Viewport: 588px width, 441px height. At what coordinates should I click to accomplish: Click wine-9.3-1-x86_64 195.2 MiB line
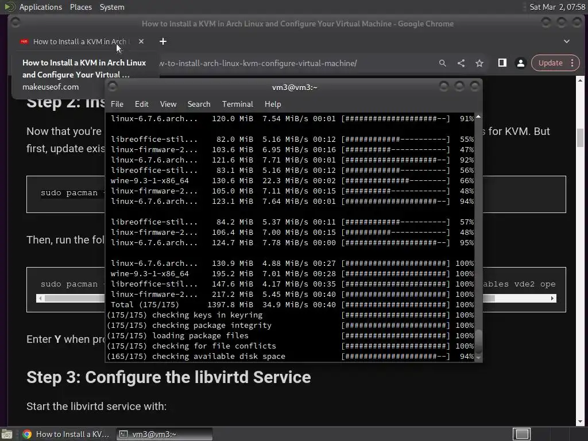[x=291, y=274]
